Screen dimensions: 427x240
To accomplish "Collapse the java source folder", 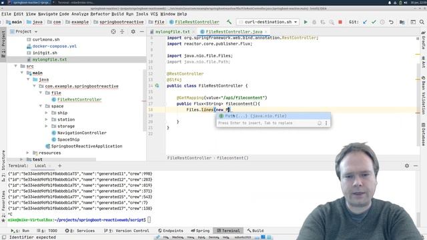I will click(x=28, y=79).
